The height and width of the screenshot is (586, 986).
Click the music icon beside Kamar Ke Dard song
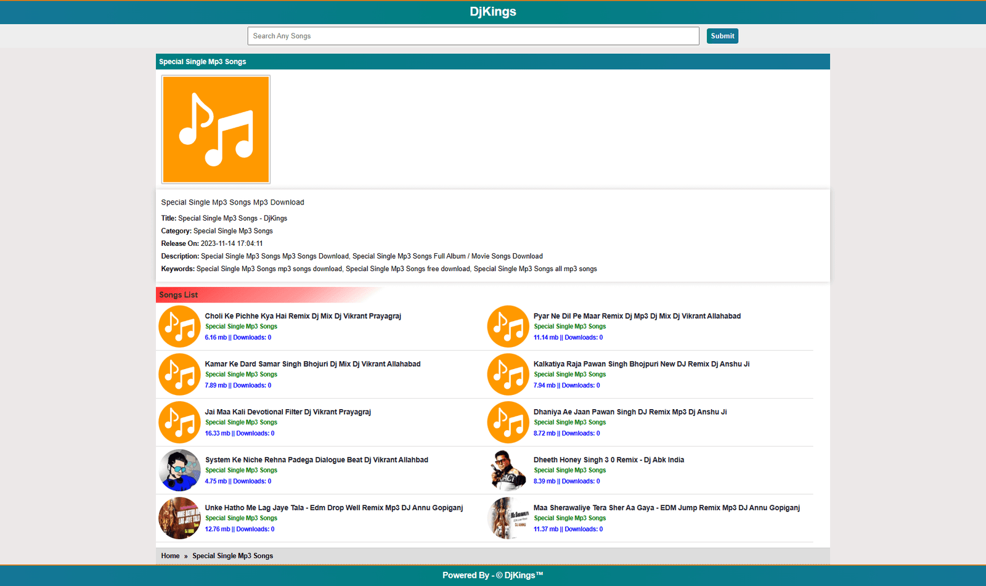click(179, 375)
